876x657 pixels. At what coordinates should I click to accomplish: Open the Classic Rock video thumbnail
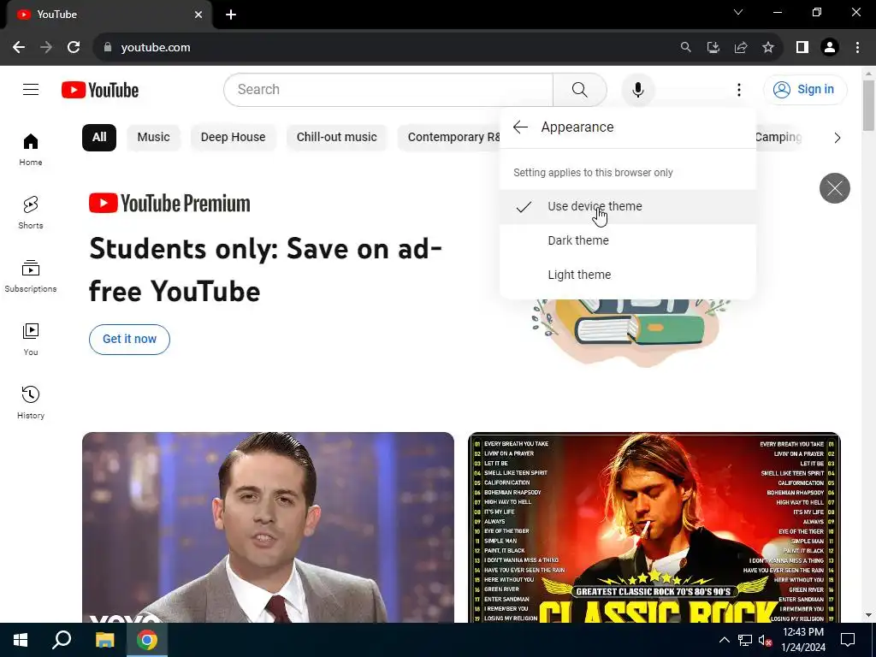pos(654,527)
